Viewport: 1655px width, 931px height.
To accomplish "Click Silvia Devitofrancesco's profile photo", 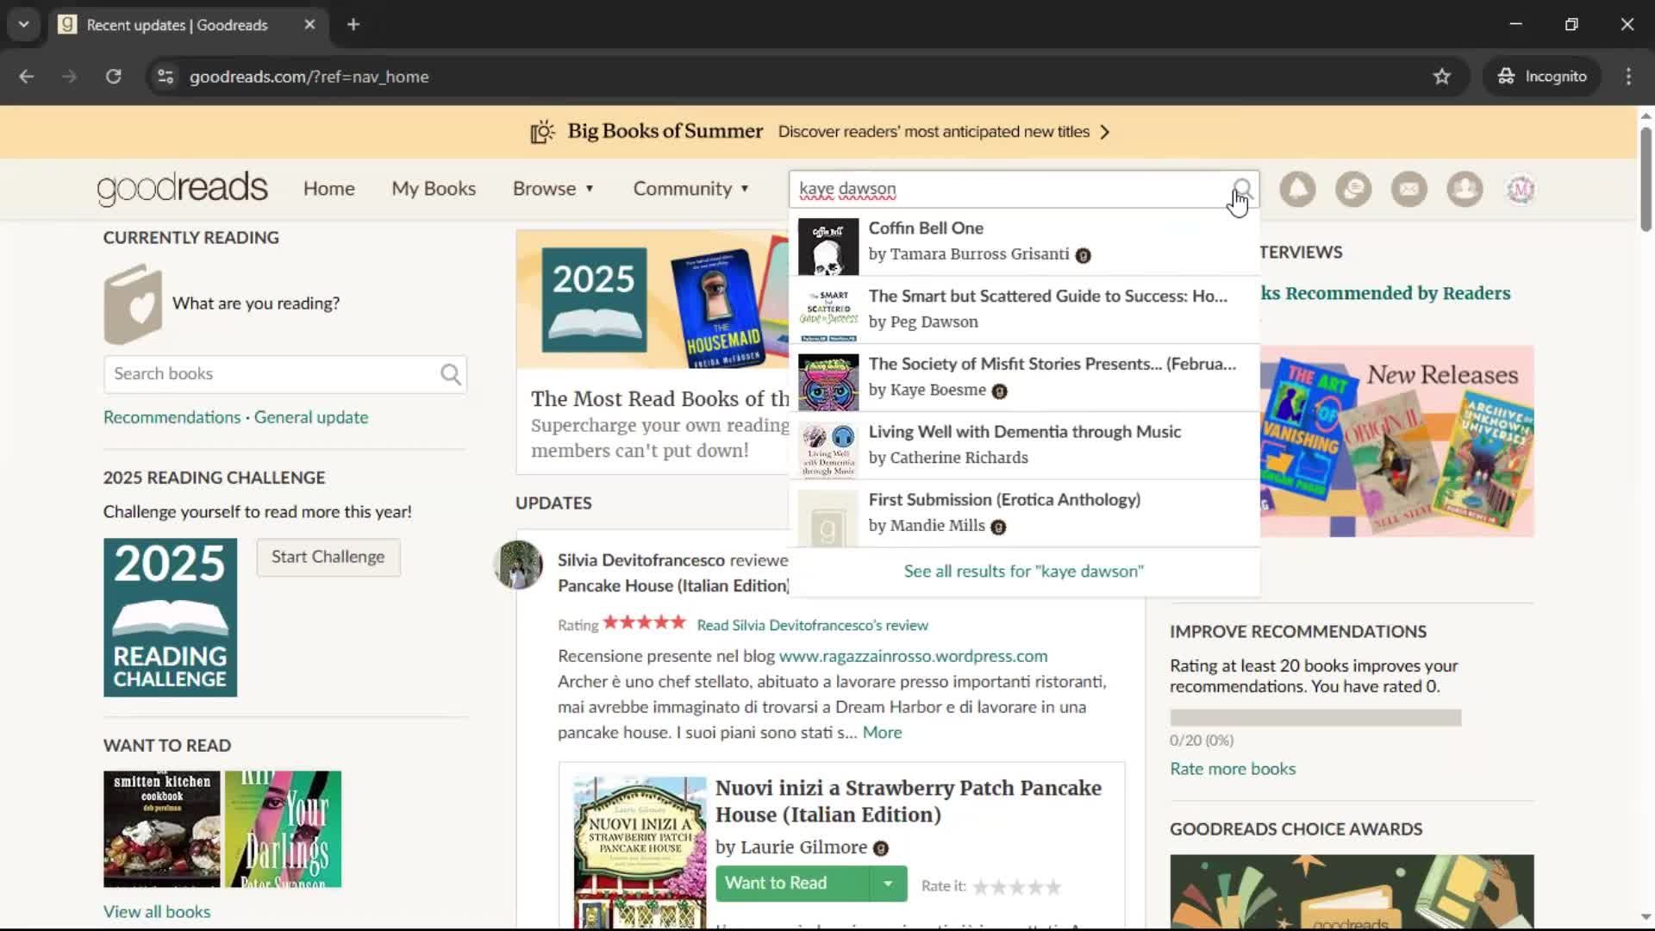I will 518,565.
